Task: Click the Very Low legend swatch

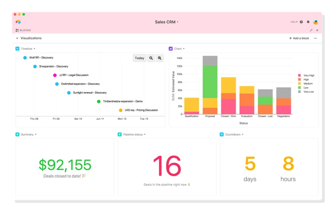Action: (299, 92)
